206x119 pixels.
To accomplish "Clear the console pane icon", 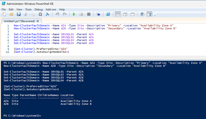I will [47, 14].
